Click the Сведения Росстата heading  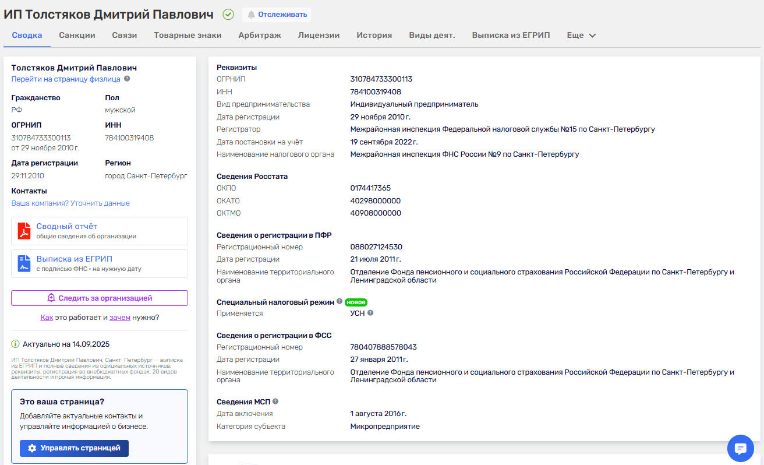coord(252,176)
